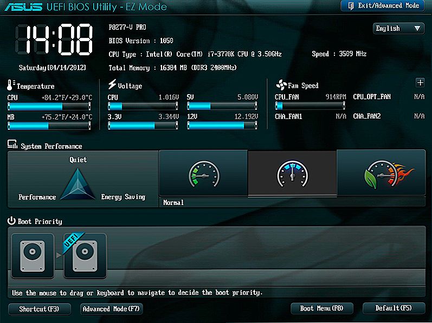
Task: Click the 3.3V voltage bar
Action: tap(143, 126)
